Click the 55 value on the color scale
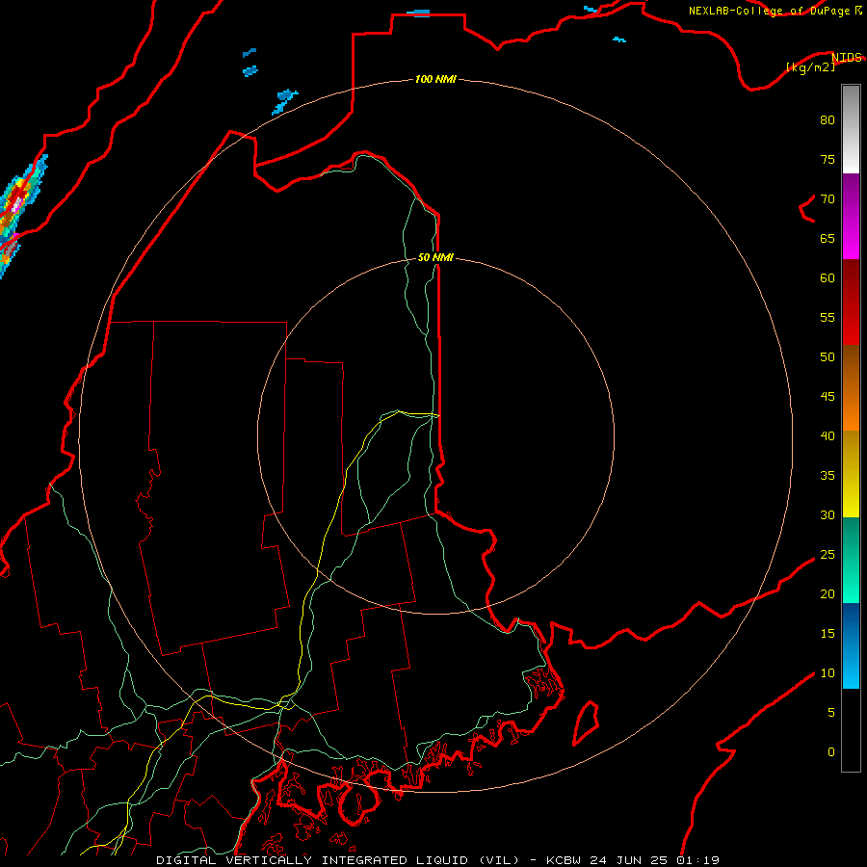Viewport: 867px width, 867px height. point(828,318)
